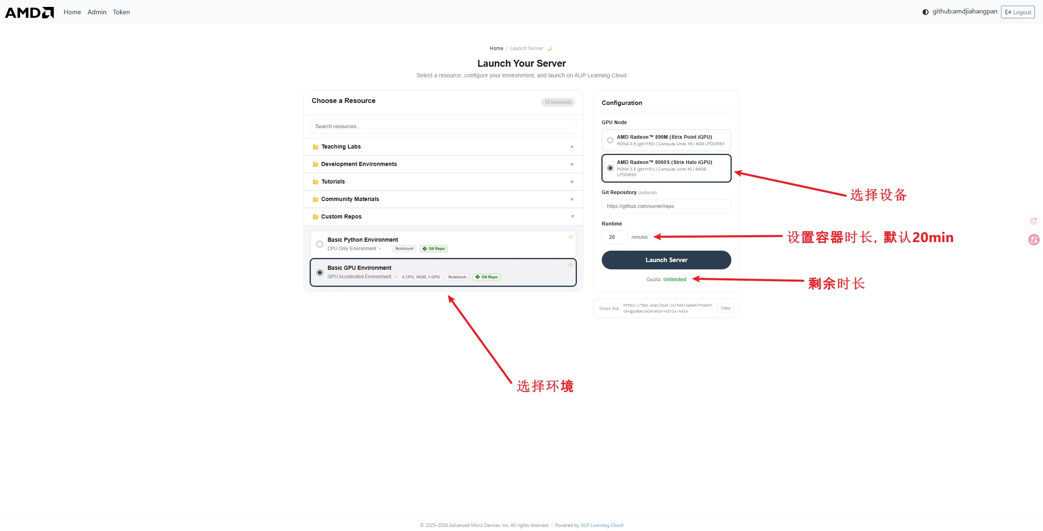The width and height of the screenshot is (1043, 531).
Task: Click the "Choose a Resource" panel title
Action: [343, 101]
